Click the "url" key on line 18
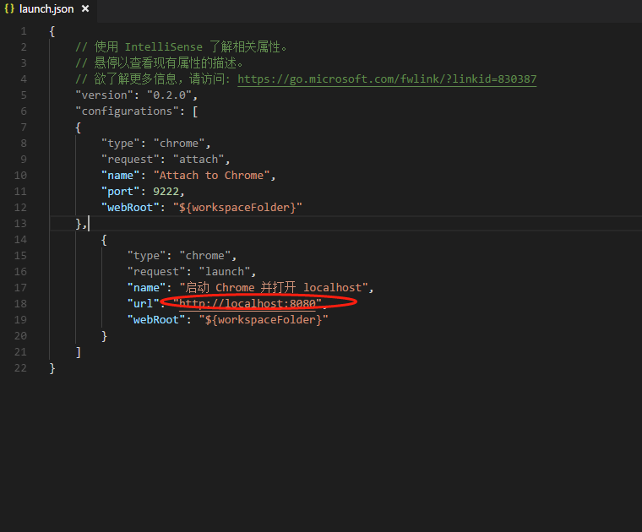 point(143,304)
